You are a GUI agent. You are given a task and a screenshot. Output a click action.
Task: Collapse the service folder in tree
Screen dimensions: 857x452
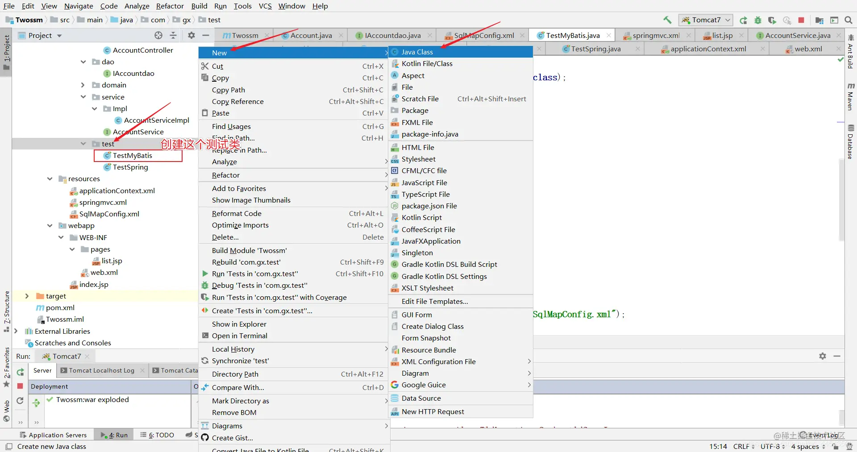83,97
